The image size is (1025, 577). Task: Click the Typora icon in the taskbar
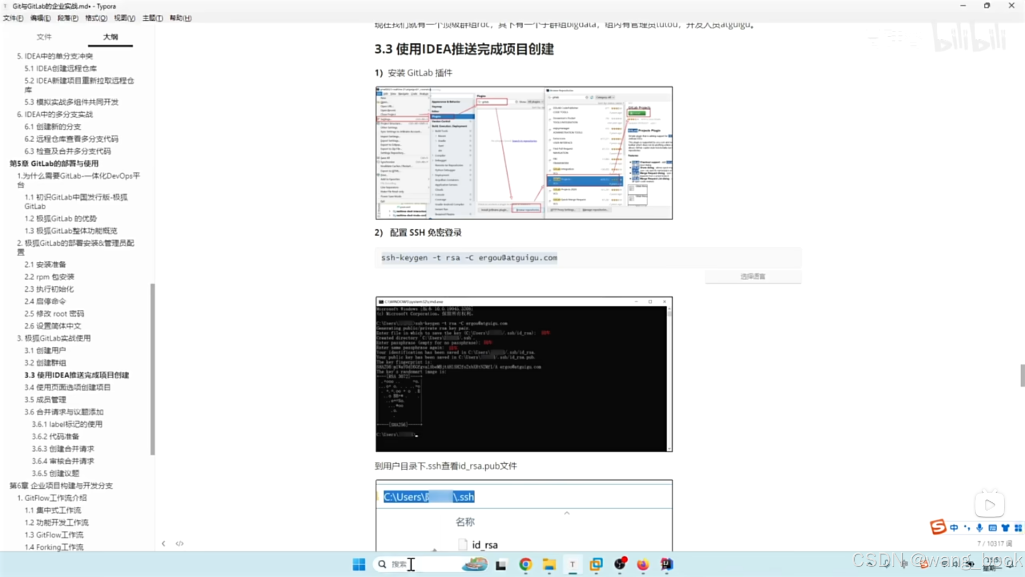(x=572, y=564)
